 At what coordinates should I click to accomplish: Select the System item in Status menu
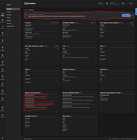tap(9, 12)
